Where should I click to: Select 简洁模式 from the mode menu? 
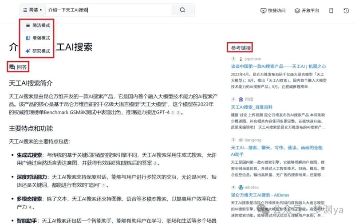38,25
